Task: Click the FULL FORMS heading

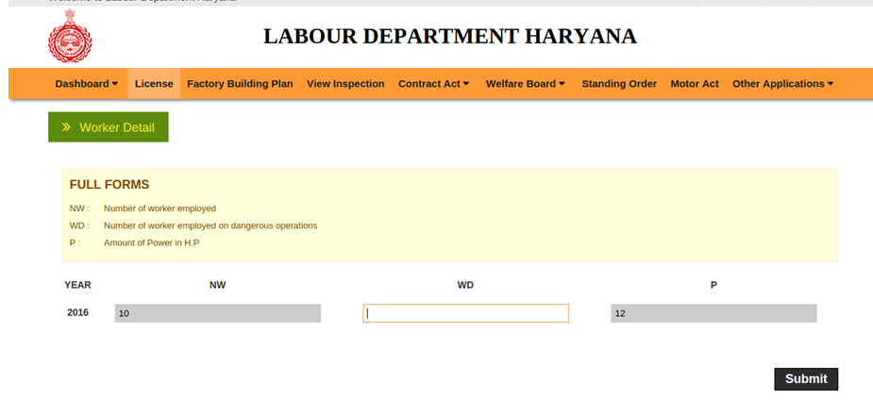Action: 109,185
